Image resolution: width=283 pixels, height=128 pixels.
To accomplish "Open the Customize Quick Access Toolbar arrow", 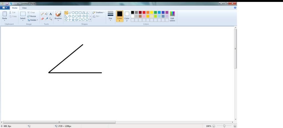I will tap(18, 4).
